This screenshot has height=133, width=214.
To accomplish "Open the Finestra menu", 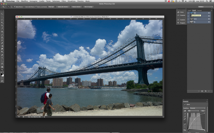I will tap(80, 1).
